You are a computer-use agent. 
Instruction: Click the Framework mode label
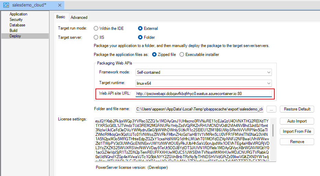[114, 72]
